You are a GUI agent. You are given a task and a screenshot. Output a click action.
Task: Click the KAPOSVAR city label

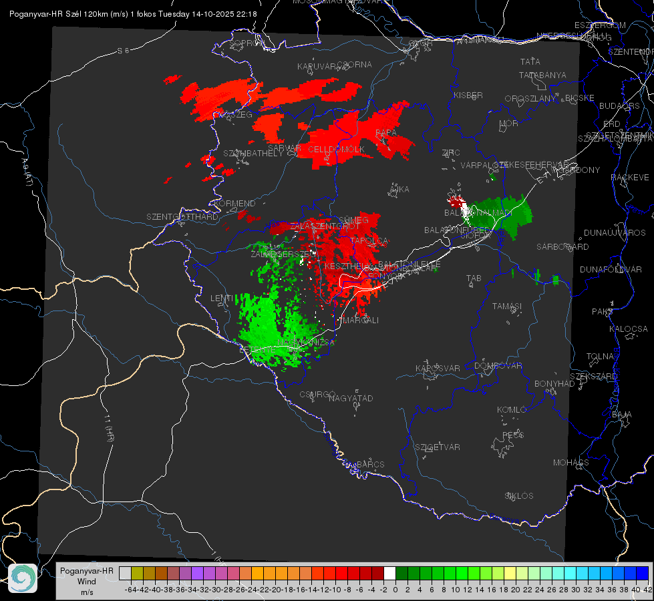[x=438, y=368]
